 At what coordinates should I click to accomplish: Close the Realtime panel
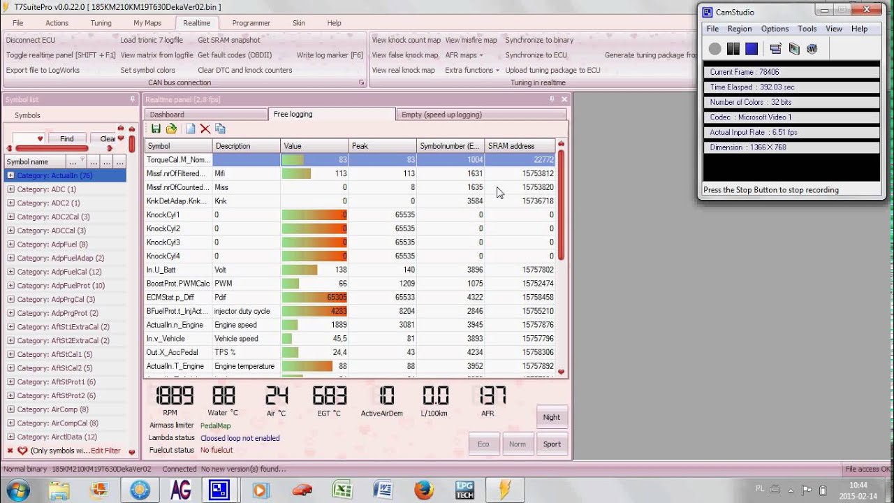[564, 100]
